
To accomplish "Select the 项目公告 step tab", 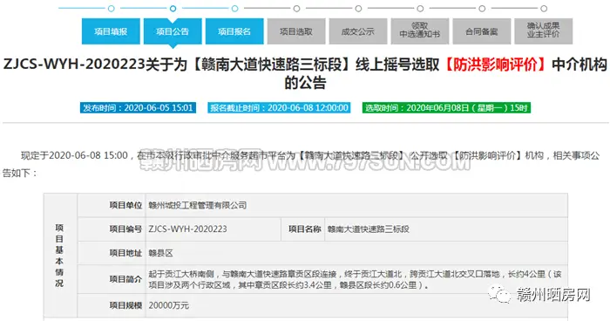I will 173,31.
